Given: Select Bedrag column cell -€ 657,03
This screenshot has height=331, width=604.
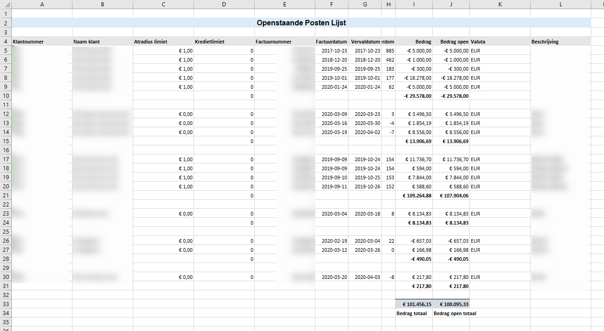Looking at the screenshot, I should [414, 240].
